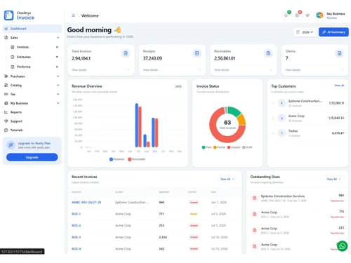This screenshot has width=351, height=263.
Task: Click View details on Total Invoices card
Action: [x=79, y=70]
